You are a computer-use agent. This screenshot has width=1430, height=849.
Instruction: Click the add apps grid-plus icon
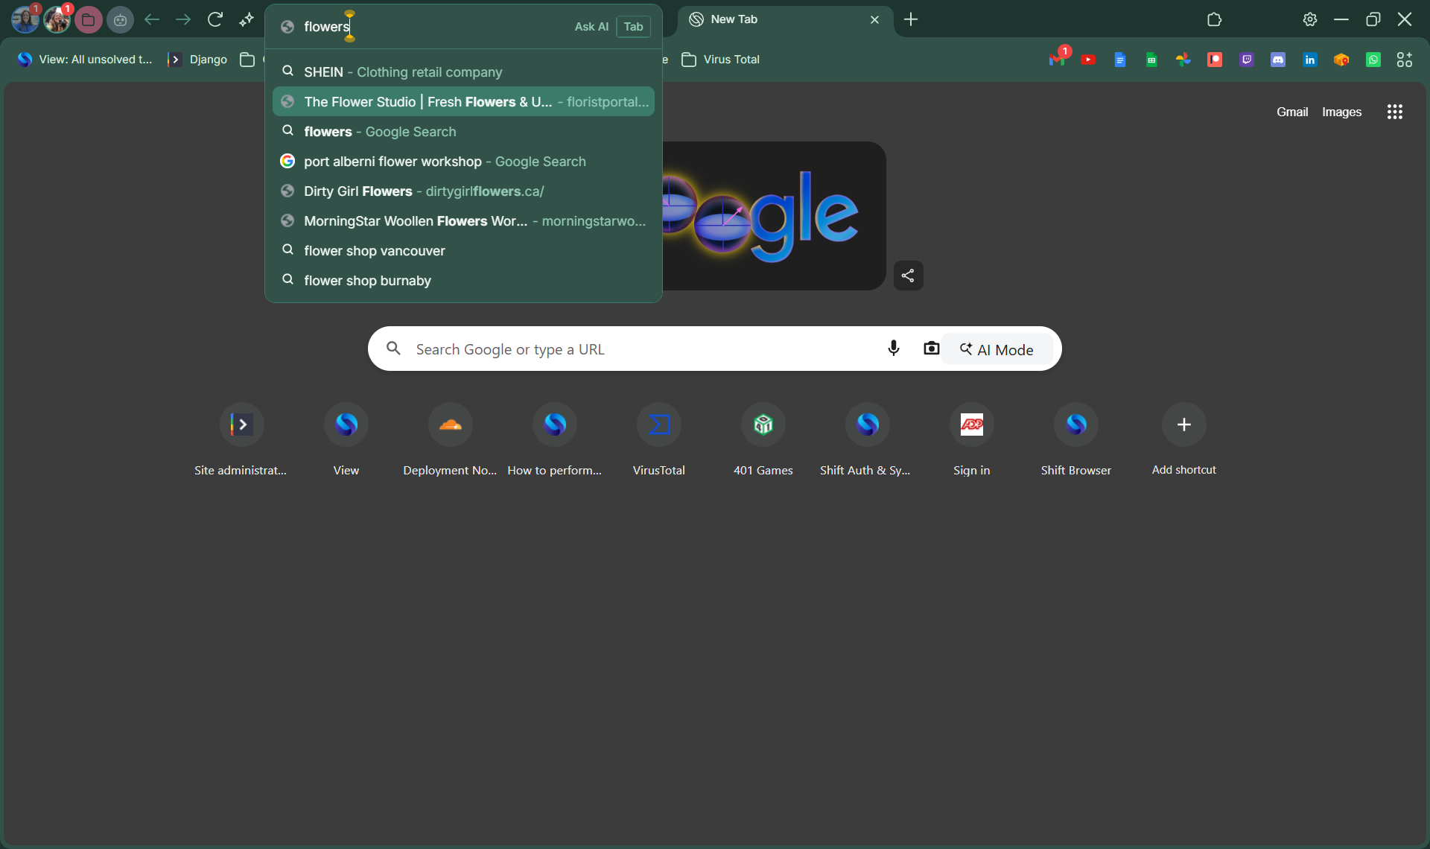[1405, 60]
